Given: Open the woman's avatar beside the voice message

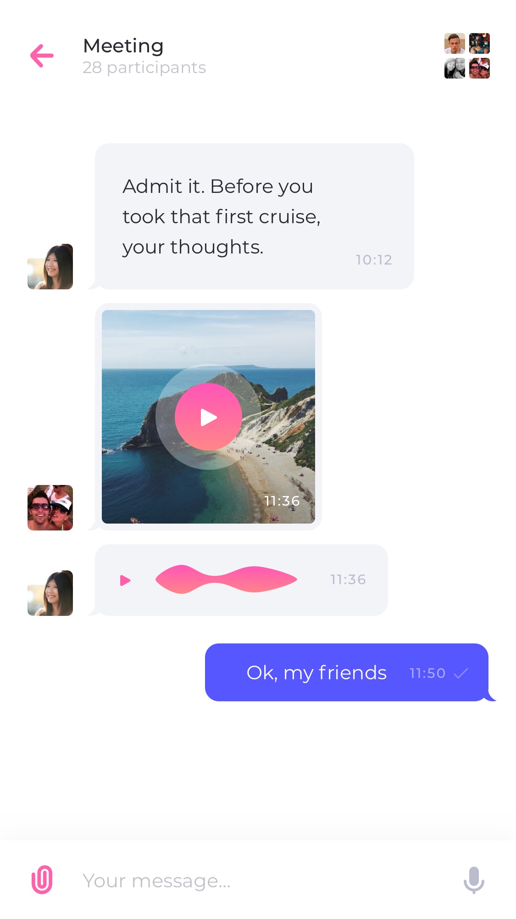Looking at the screenshot, I should coord(50,593).
